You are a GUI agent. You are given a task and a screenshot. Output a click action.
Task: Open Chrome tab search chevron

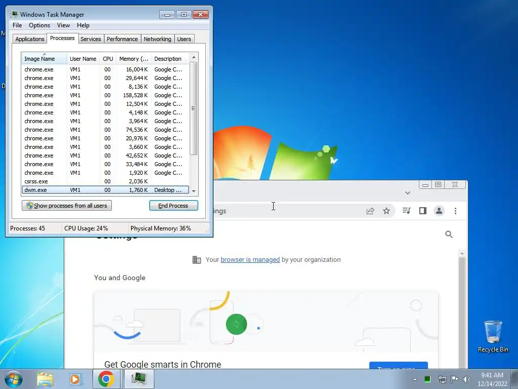[x=408, y=193]
